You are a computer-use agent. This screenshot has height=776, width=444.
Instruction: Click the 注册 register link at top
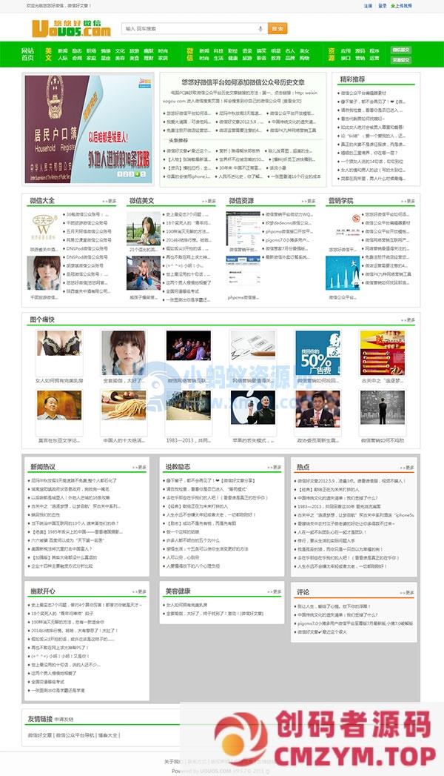(368, 5)
